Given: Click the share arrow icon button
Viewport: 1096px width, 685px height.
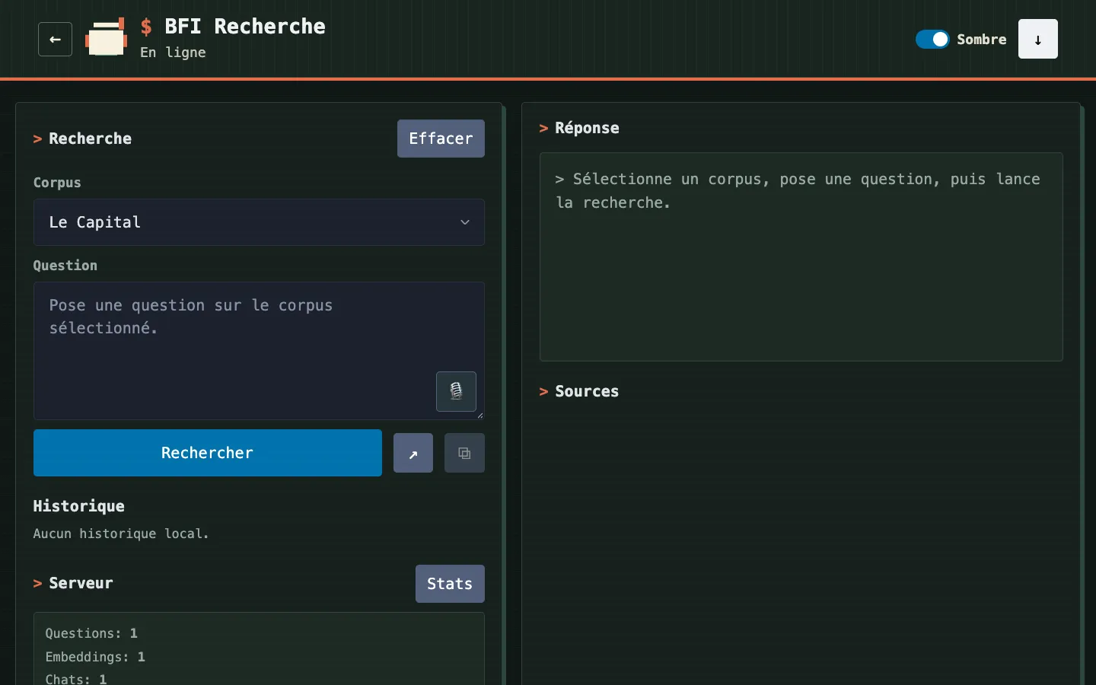Looking at the screenshot, I should 413,453.
